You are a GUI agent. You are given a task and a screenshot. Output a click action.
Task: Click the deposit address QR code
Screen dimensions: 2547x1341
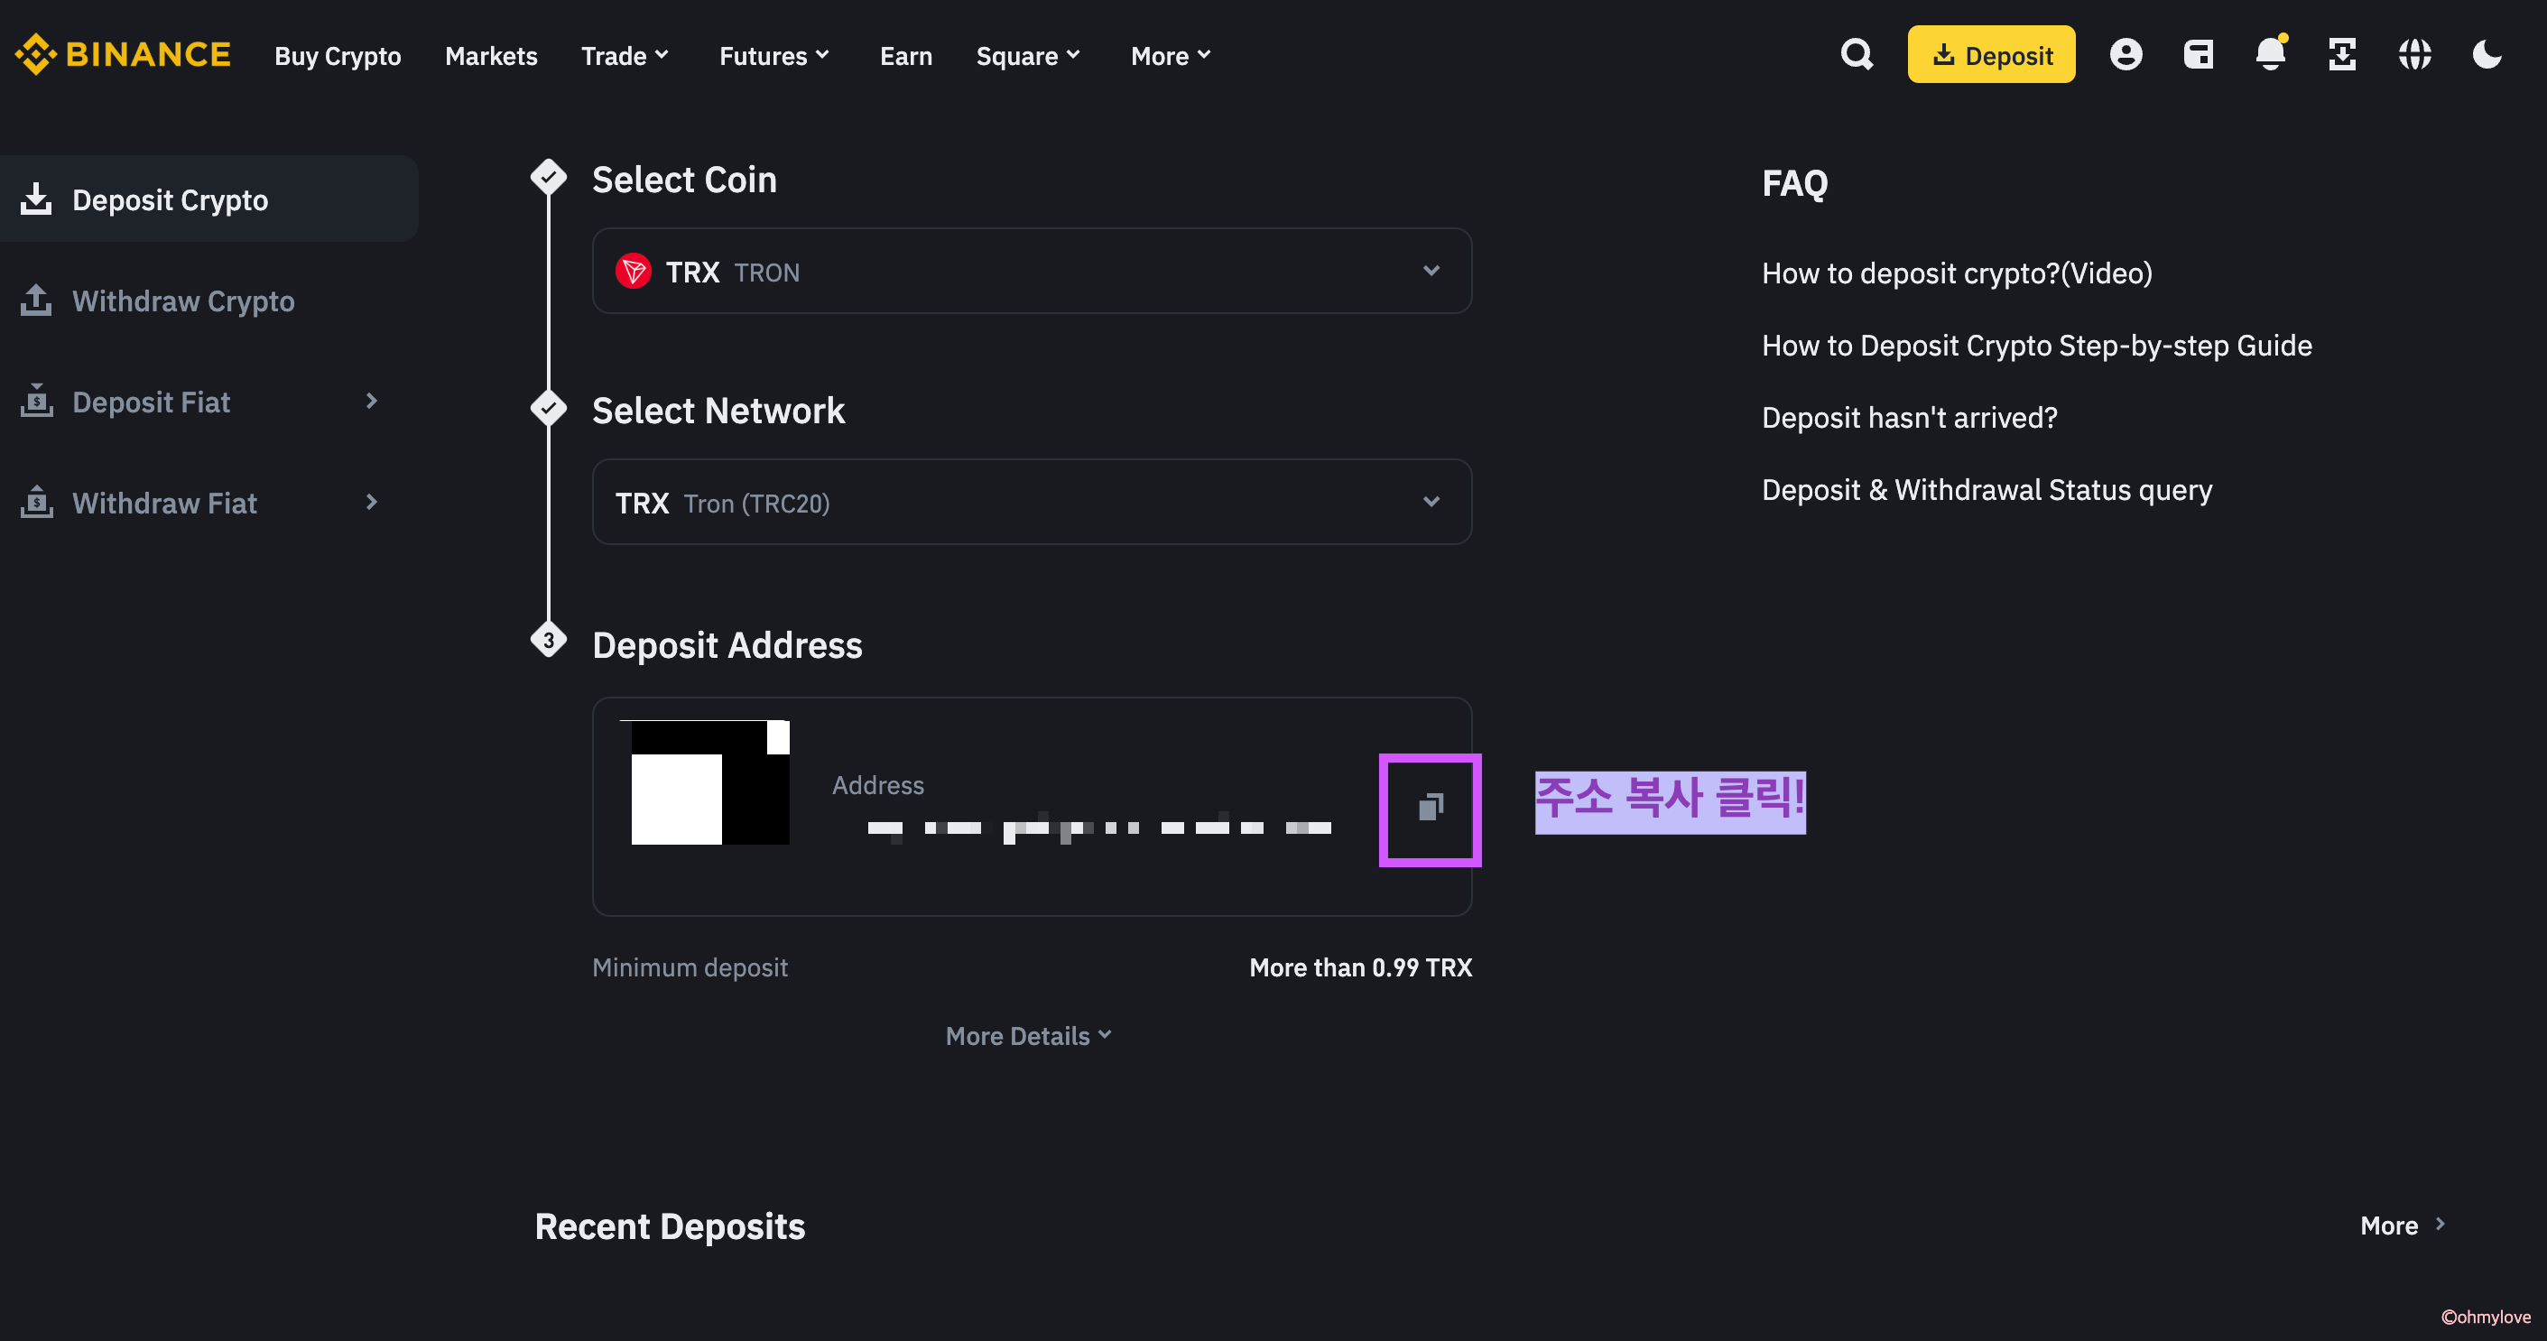710,782
